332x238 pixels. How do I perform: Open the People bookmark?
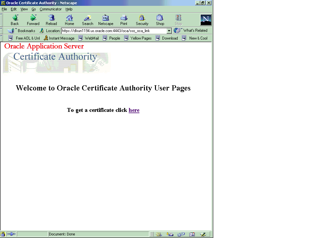(x=112, y=38)
